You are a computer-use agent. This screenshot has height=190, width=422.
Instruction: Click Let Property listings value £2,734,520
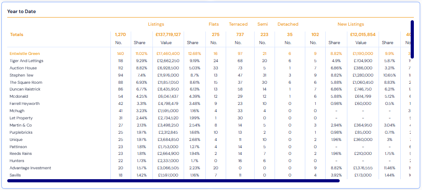point(168,118)
